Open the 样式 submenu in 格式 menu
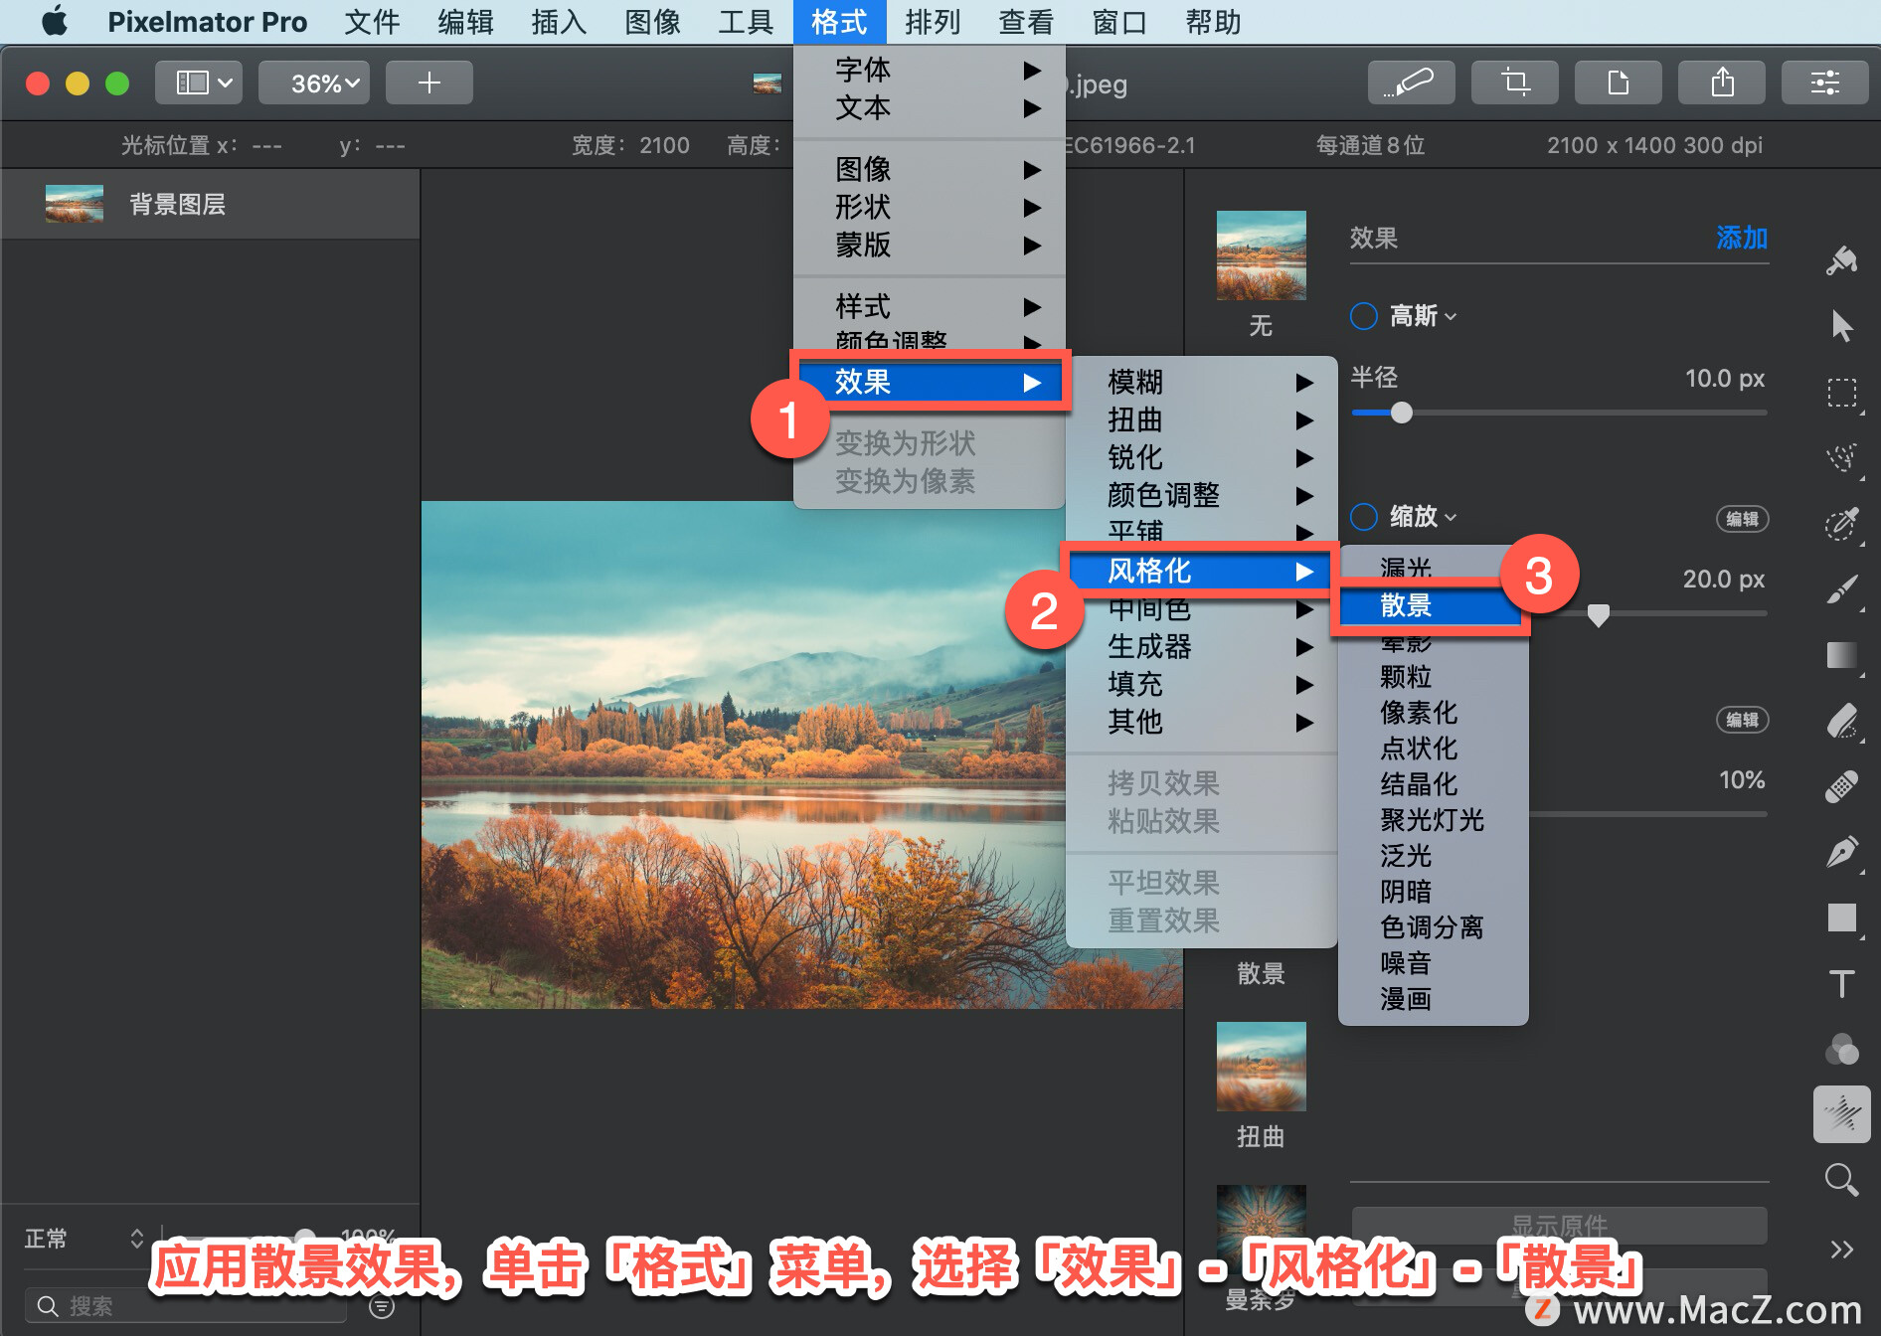The width and height of the screenshot is (1881, 1336). [930, 306]
